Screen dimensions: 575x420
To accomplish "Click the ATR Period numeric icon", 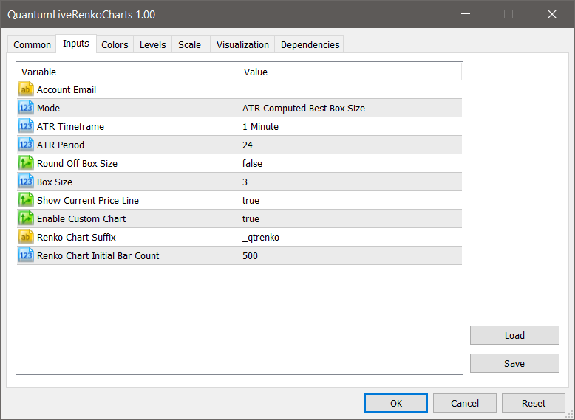I will coord(26,145).
